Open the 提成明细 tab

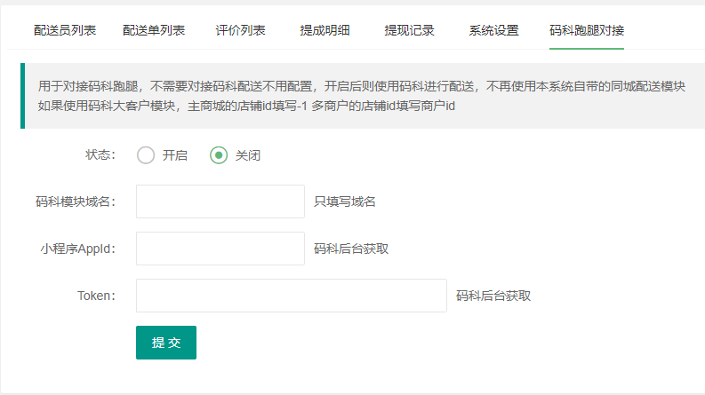(325, 30)
